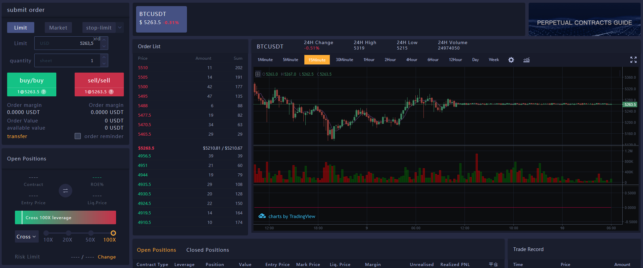Click the quantity input field
This screenshot has width=643, height=268.
(x=67, y=61)
